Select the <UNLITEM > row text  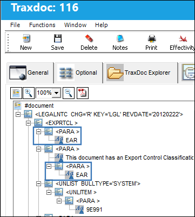(x=81, y=192)
